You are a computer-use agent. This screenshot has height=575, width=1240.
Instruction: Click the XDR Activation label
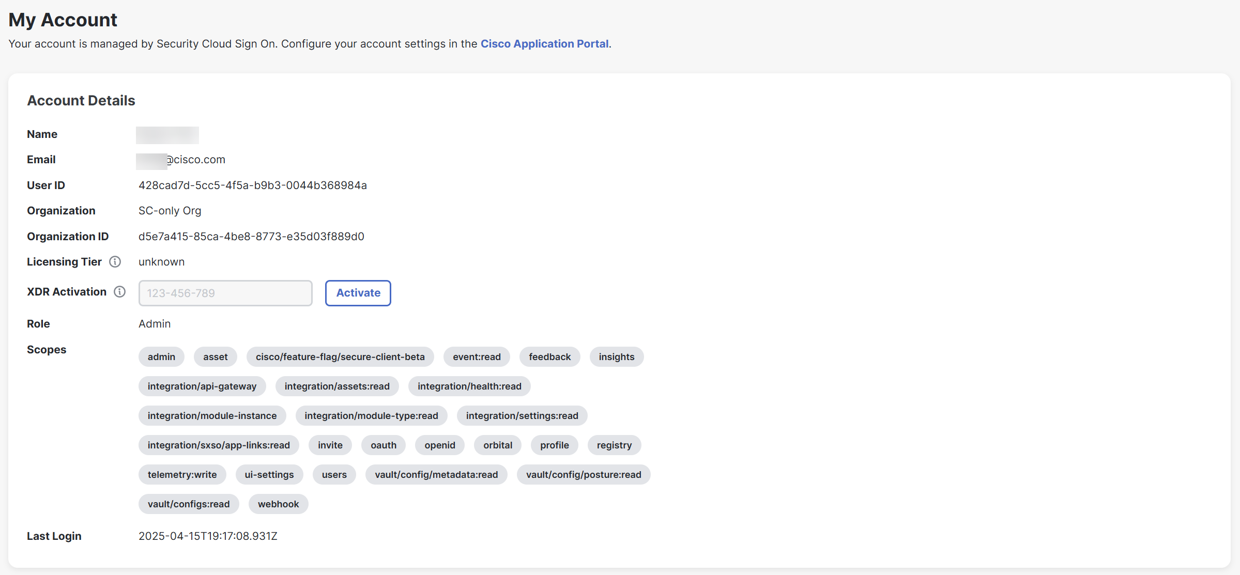tap(67, 292)
